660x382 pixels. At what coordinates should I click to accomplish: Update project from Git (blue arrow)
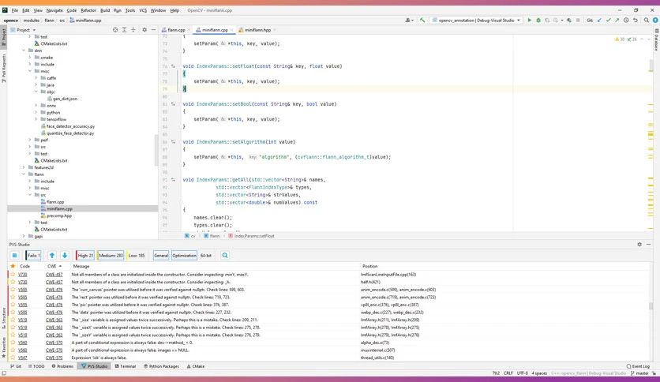pos(599,21)
